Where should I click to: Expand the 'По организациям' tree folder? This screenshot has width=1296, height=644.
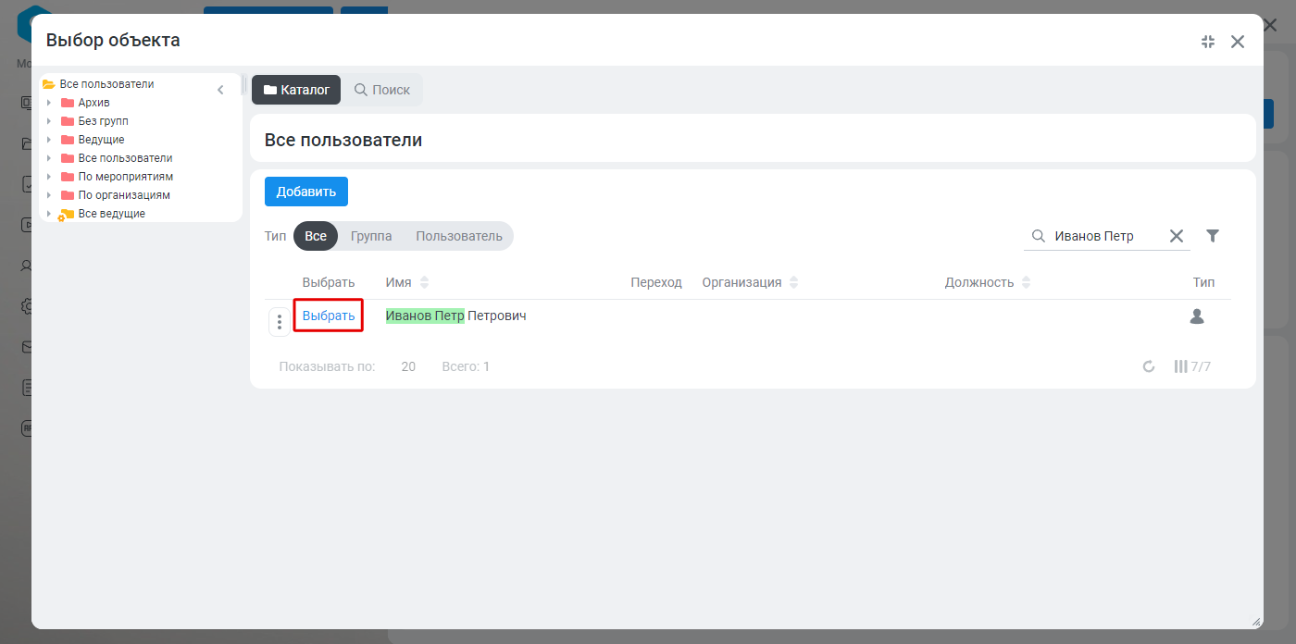tap(49, 195)
